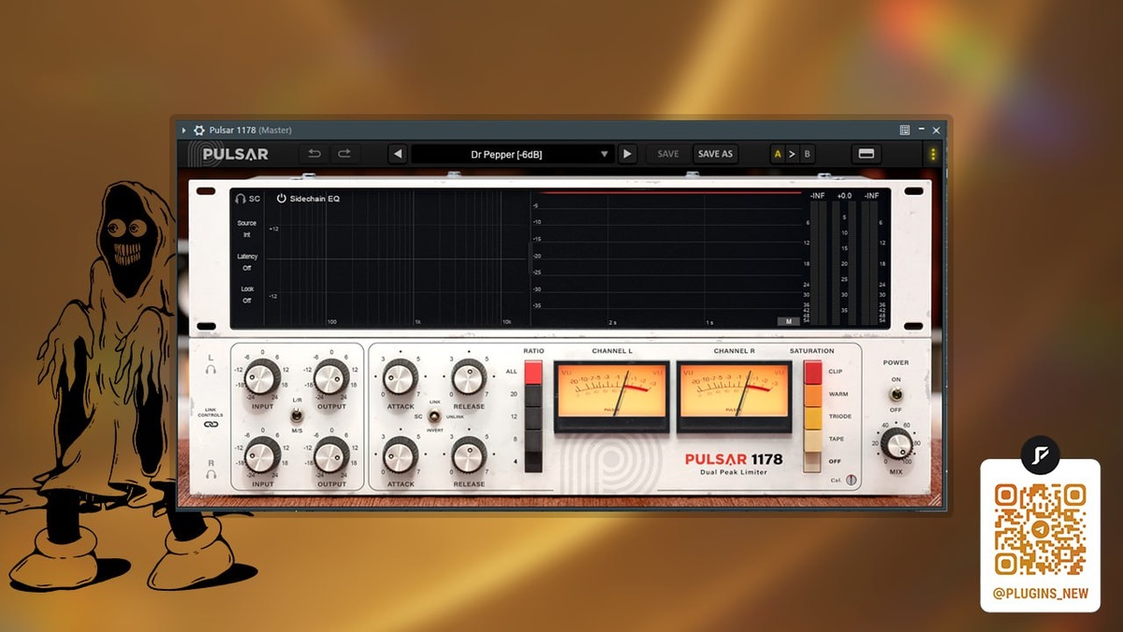
Task: Change the Latency Off setting
Action: (x=247, y=262)
